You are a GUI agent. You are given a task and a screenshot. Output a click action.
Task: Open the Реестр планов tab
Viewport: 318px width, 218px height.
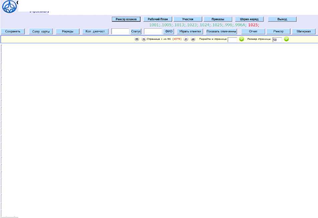(126, 19)
